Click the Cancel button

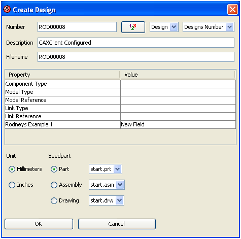[117, 224]
